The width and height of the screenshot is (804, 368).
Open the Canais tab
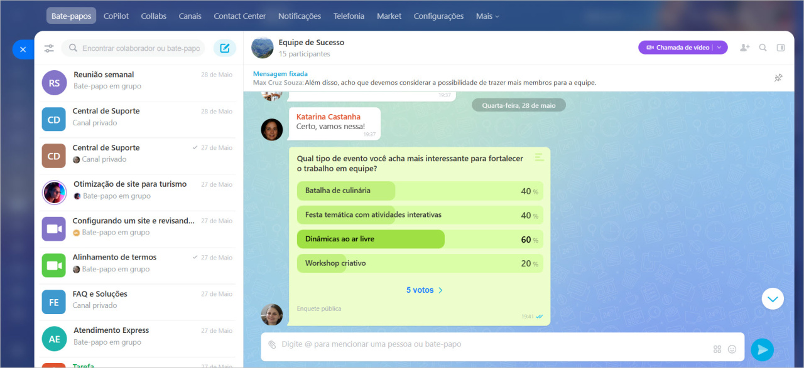pos(190,16)
